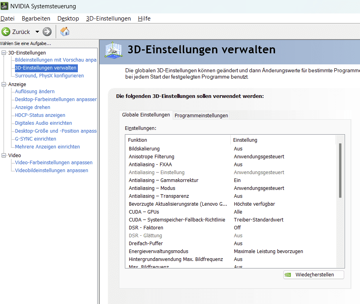Open Desktop-Farbeinstellungen anpassen
360x304 pixels.
tap(56, 99)
